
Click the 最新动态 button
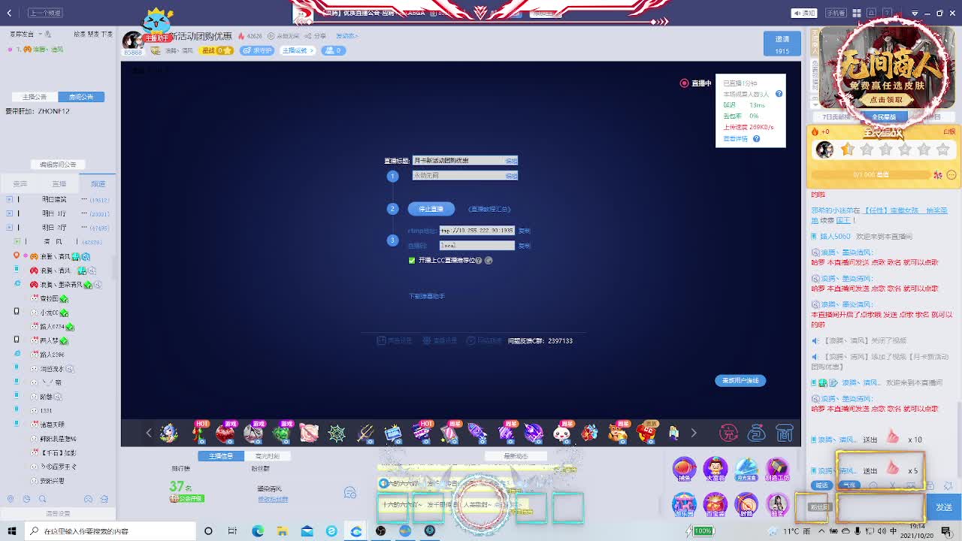[x=516, y=456]
